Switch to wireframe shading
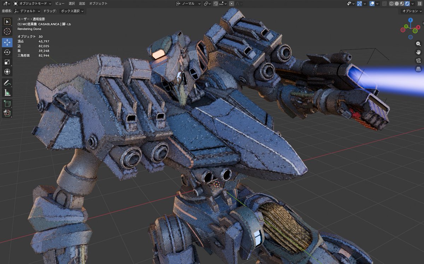424x264 pixels. pos(392,3)
